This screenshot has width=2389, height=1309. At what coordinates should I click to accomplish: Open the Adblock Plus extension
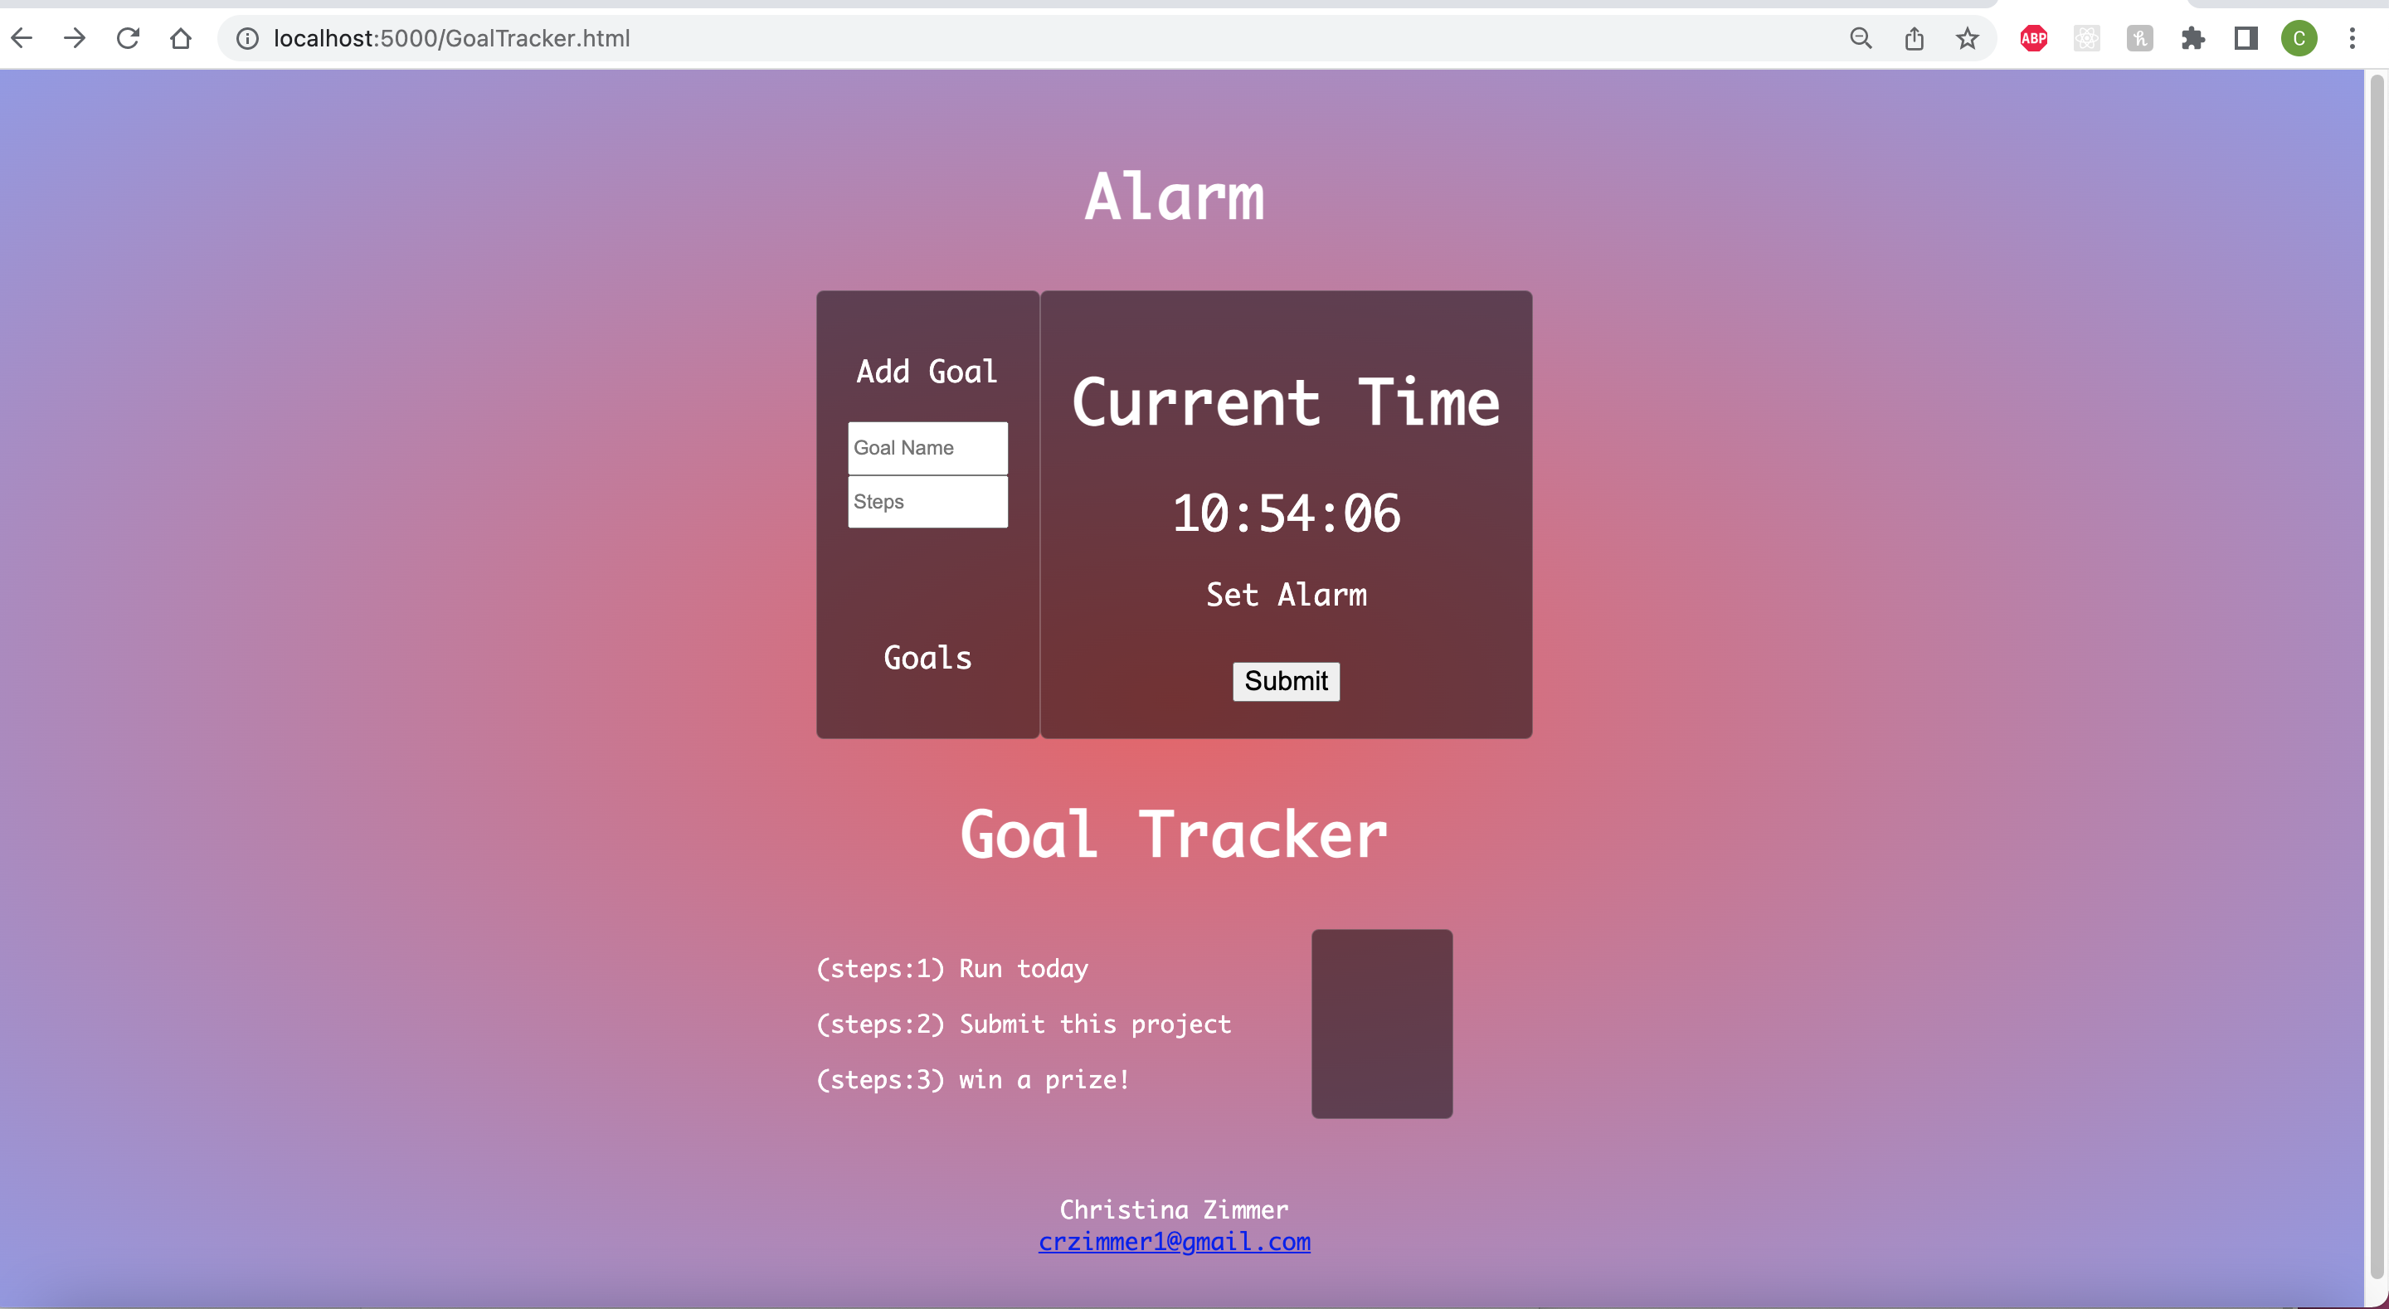(x=2034, y=38)
